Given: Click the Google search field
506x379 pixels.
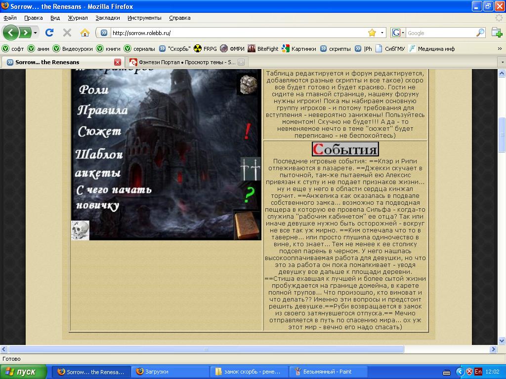Looking at the screenshot, I should click(441, 33).
